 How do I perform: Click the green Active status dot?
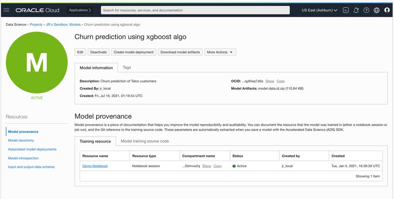coord(234,166)
